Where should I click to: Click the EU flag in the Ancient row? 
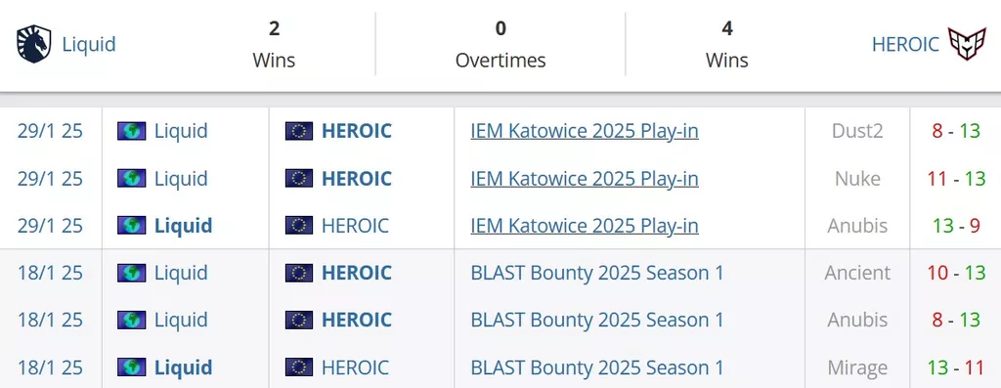pyautogui.click(x=299, y=273)
